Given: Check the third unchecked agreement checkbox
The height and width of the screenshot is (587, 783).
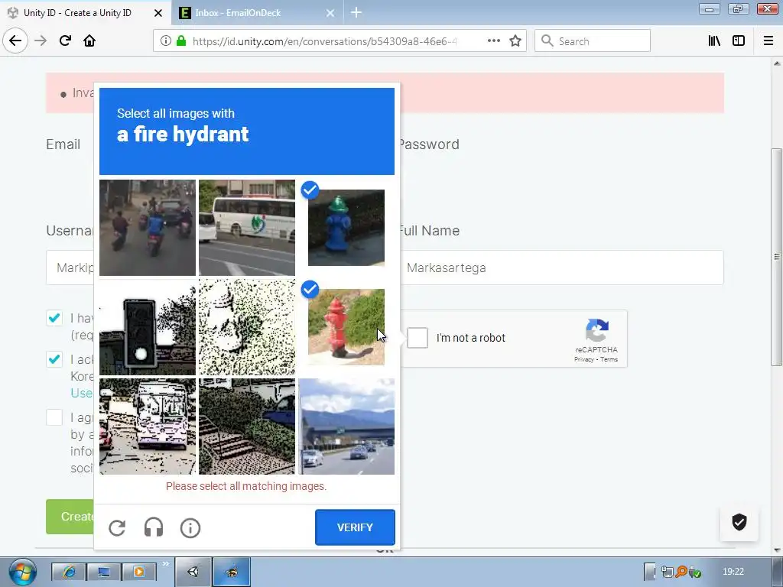Looking at the screenshot, I should point(54,417).
